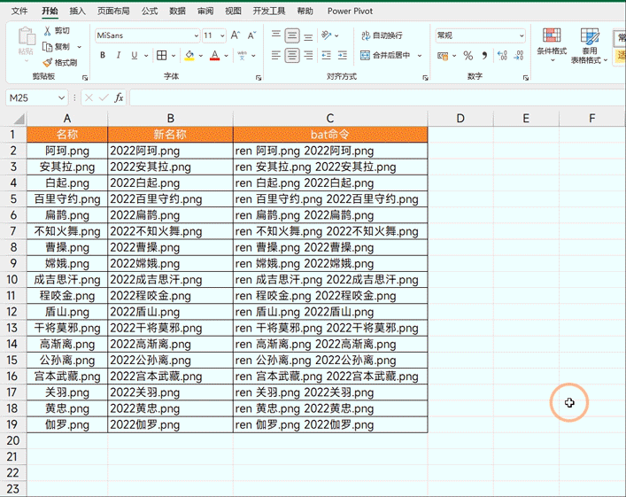This screenshot has height=497, width=626.
Task: Click the formula bar input field
Action: click(377, 97)
